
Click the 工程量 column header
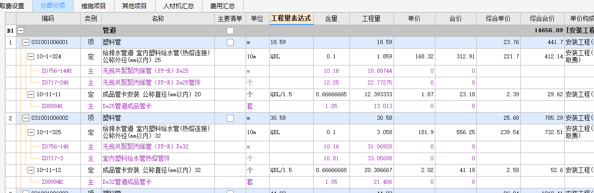(371, 18)
